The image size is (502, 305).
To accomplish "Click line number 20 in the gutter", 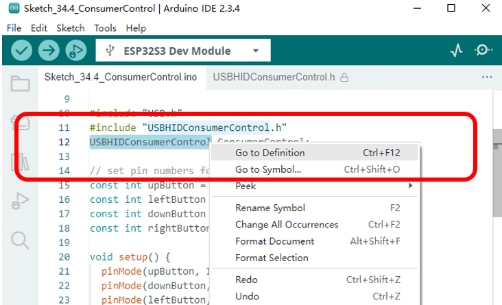I will click(64, 257).
